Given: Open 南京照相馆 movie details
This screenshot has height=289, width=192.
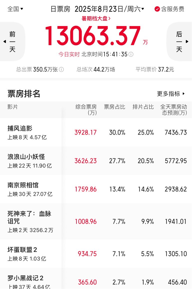Looking at the screenshot, I should pyautogui.click(x=96, y=189).
